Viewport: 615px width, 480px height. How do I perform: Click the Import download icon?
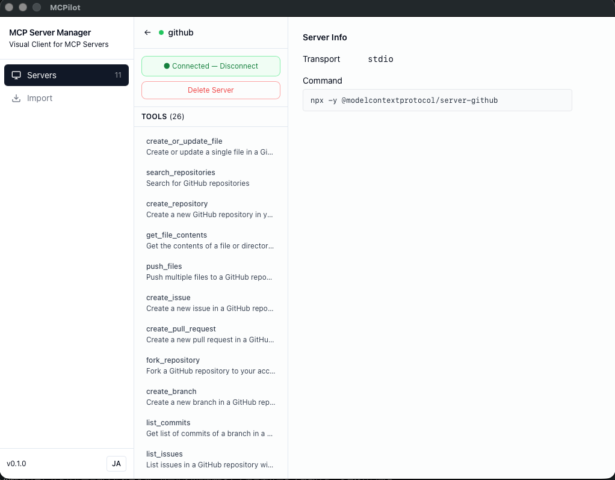[x=16, y=98]
